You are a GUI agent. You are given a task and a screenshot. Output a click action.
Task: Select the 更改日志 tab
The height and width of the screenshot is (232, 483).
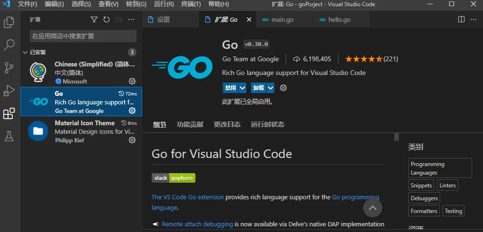pos(227,124)
